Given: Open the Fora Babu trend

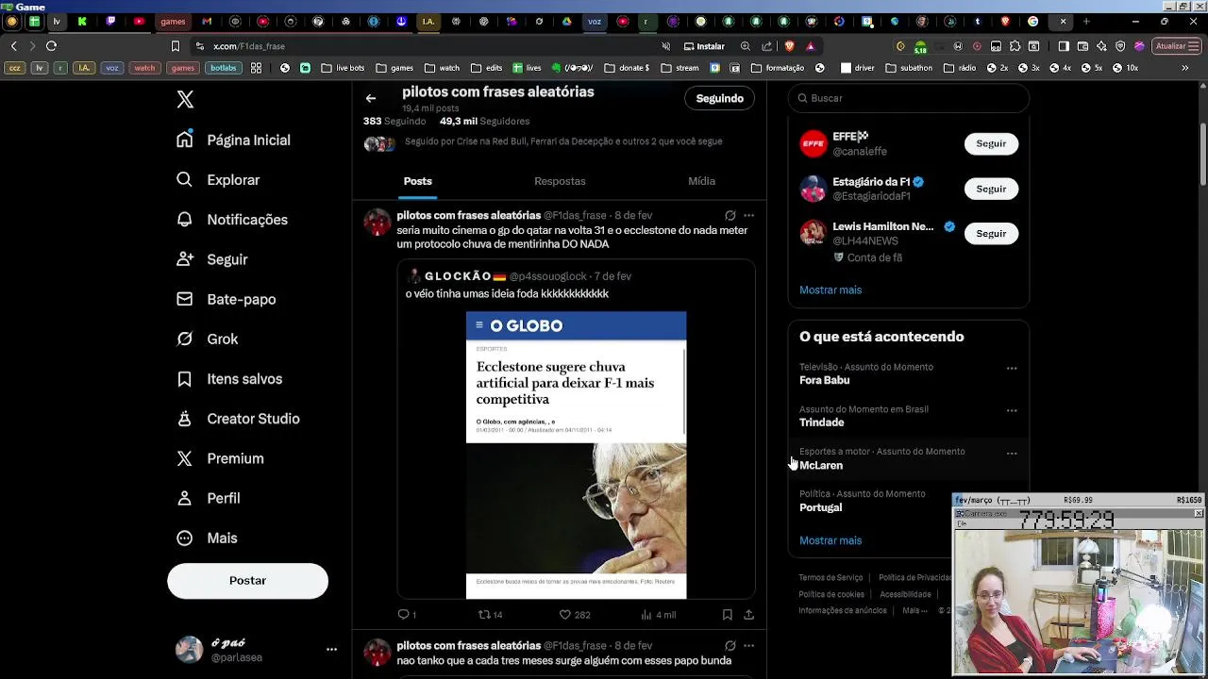Looking at the screenshot, I should pos(825,380).
